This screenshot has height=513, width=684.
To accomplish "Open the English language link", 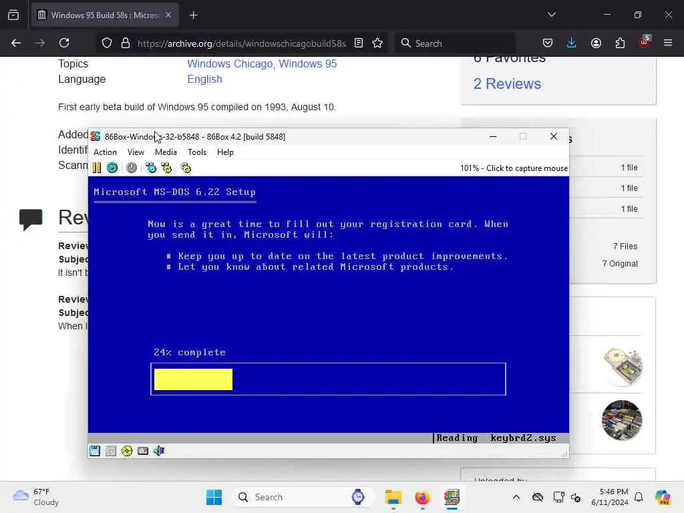I will click(x=204, y=79).
